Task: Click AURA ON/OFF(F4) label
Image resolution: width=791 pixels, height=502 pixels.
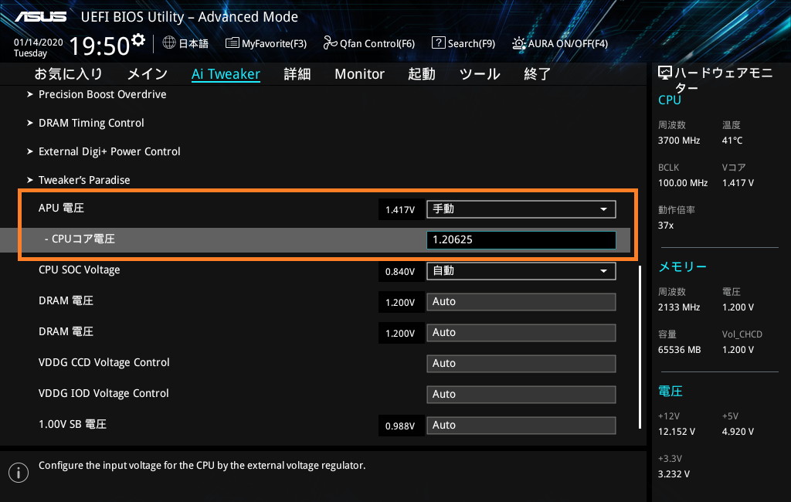Action: (x=568, y=44)
